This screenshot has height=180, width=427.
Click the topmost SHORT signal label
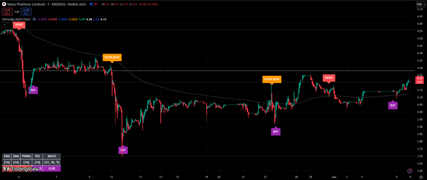(19, 25)
